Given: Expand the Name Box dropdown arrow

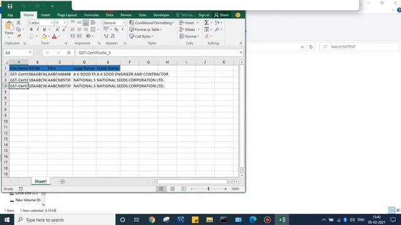Looking at the screenshot, I should pos(30,52).
